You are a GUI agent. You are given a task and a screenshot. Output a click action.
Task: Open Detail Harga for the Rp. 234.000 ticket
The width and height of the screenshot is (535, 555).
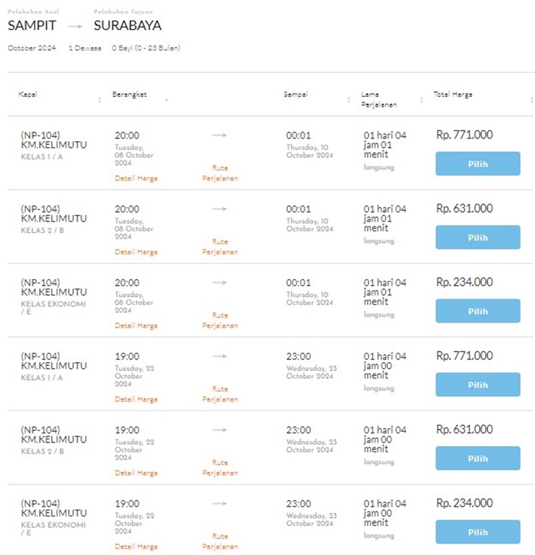(136, 325)
